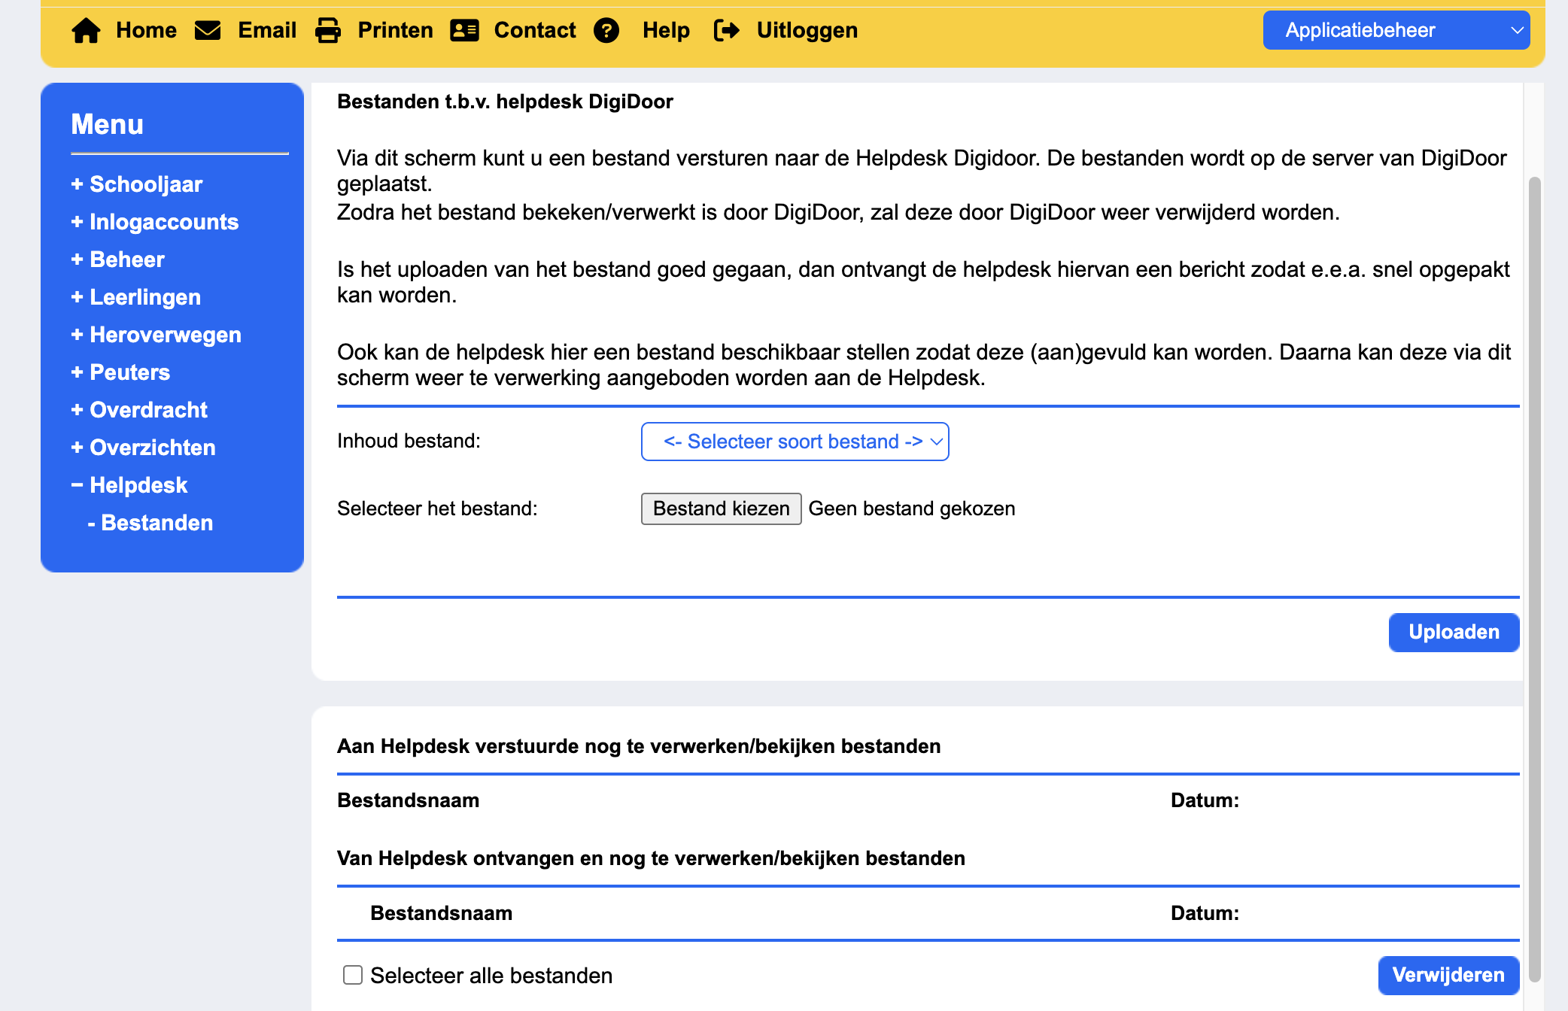Click the Help question mark icon
The width and height of the screenshot is (1568, 1011).
[606, 30]
